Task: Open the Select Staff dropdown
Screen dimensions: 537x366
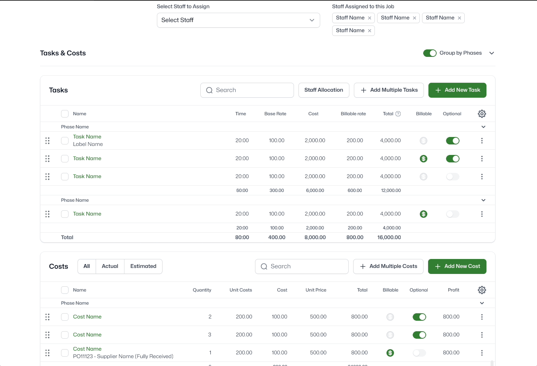Action: (239, 20)
